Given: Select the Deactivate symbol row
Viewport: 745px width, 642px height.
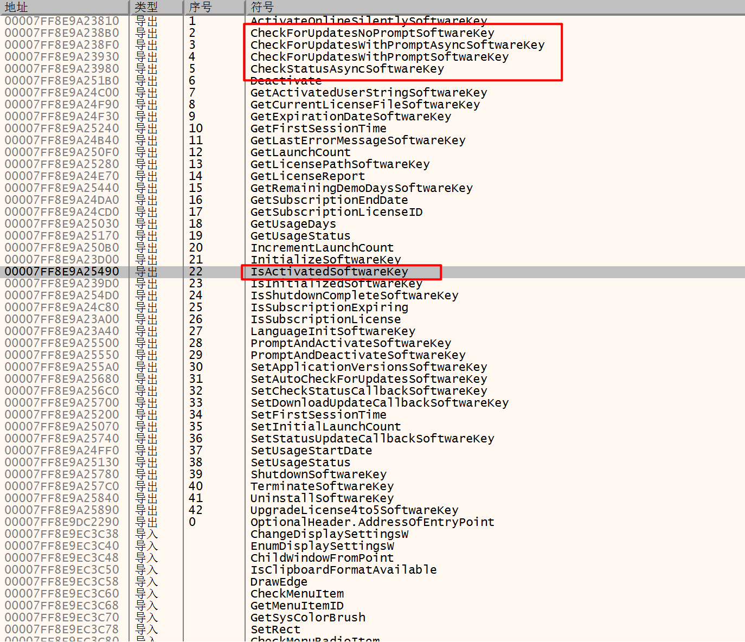Looking at the screenshot, I should point(372,81).
